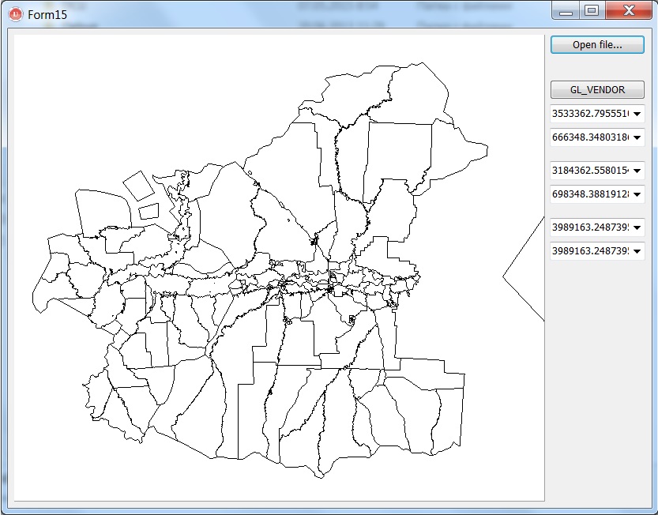Minimize the Form15 window
This screenshot has height=515, width=658.
click(x=565, y=11)
